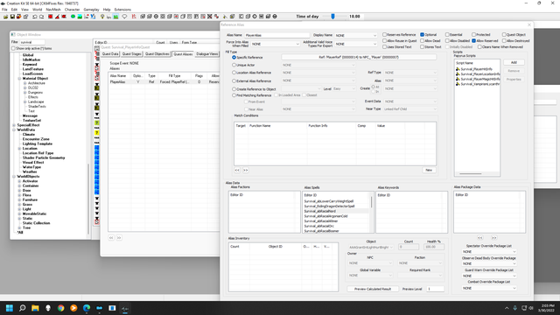This screenshot has height=315, width=560.
Task: Open Force Into Alias When Filled dropdown
Action: (275, 44)
